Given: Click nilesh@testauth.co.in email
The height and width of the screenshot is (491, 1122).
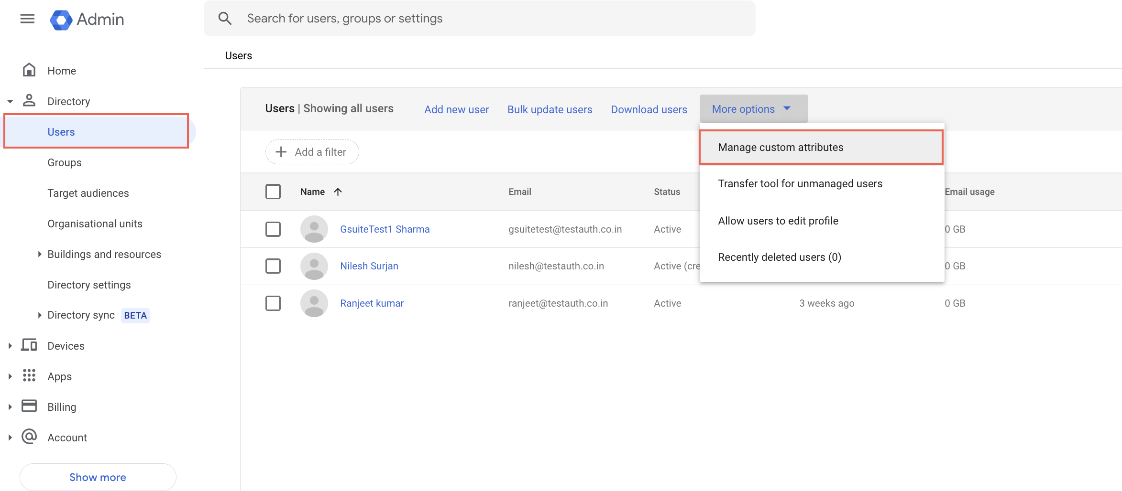Looking at the screenshot, I should point(556,266).
